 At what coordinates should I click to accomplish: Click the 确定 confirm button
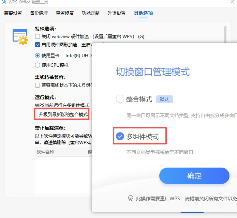click(194, 176)
